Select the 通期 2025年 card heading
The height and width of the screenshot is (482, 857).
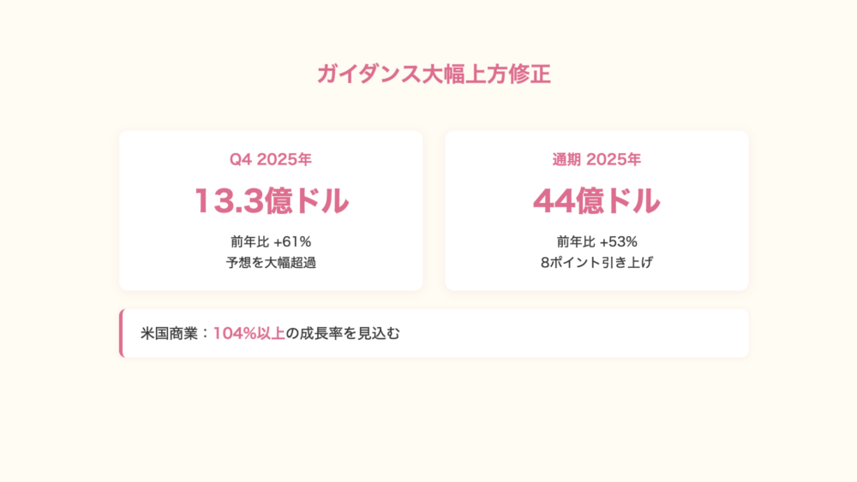coord(596,159)
